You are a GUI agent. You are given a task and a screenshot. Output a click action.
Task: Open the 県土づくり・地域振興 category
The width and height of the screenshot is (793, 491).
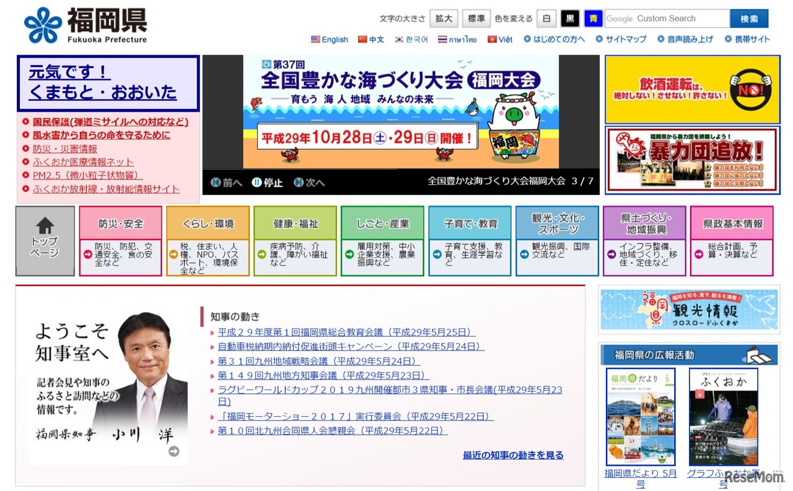(644, 241)
